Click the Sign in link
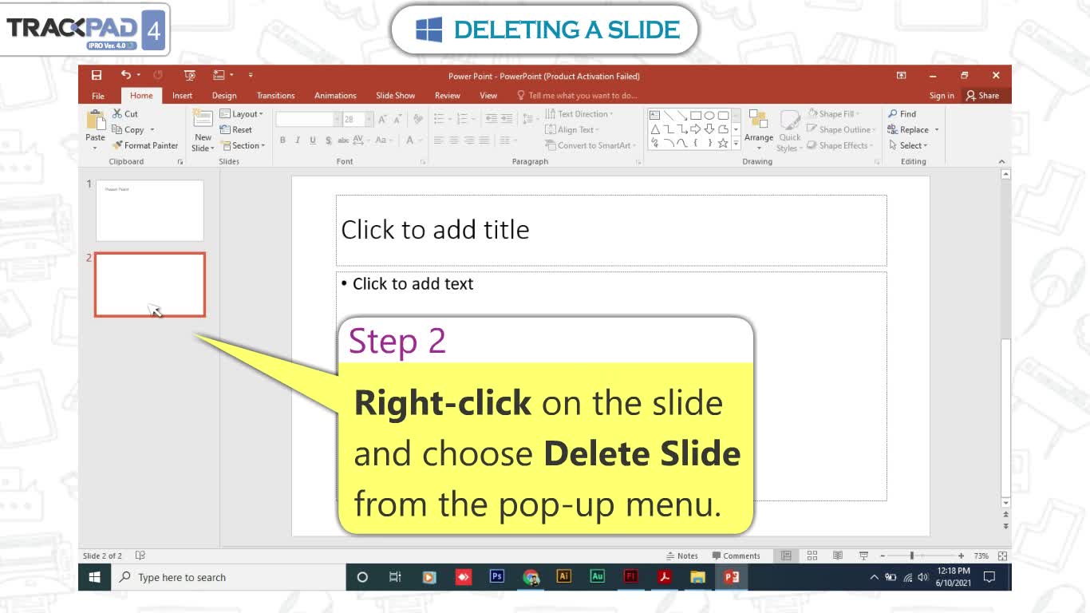This screenshot has height=613, width=1090. [942, 96]
